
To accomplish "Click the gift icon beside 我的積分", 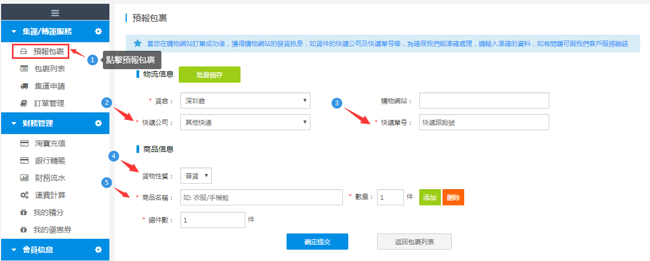I will pyautogui.click(x=24, y=212).
